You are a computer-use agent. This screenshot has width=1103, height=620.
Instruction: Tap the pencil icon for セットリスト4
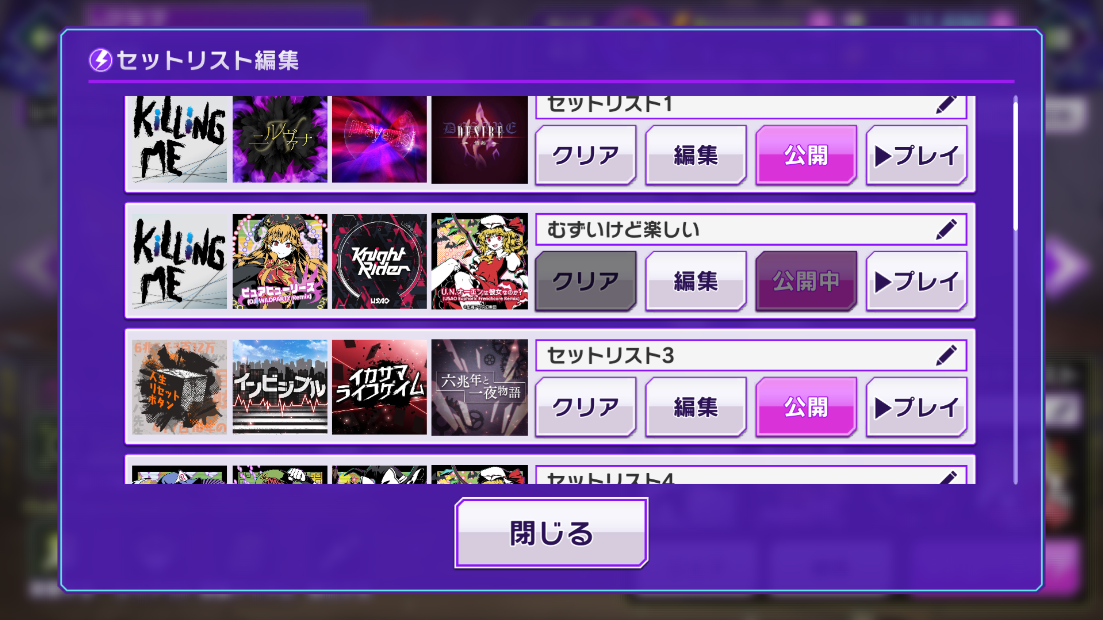[x=947, y=478]
